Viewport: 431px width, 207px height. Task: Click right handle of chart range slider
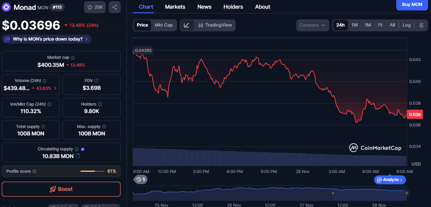[406, 193]
